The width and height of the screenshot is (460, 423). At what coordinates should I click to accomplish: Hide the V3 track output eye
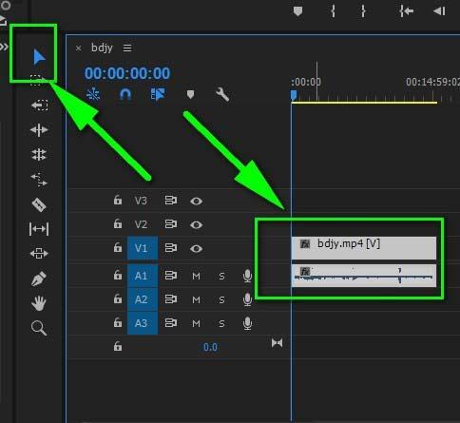196,202
